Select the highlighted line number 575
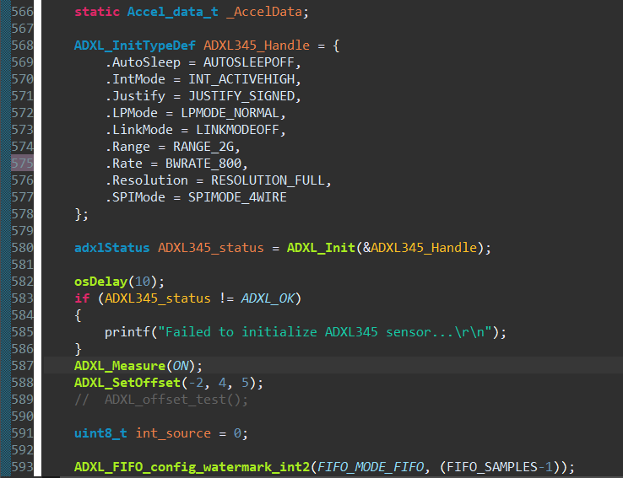The height and width of the screenshot is (478, 623). (x=22, y=164)
